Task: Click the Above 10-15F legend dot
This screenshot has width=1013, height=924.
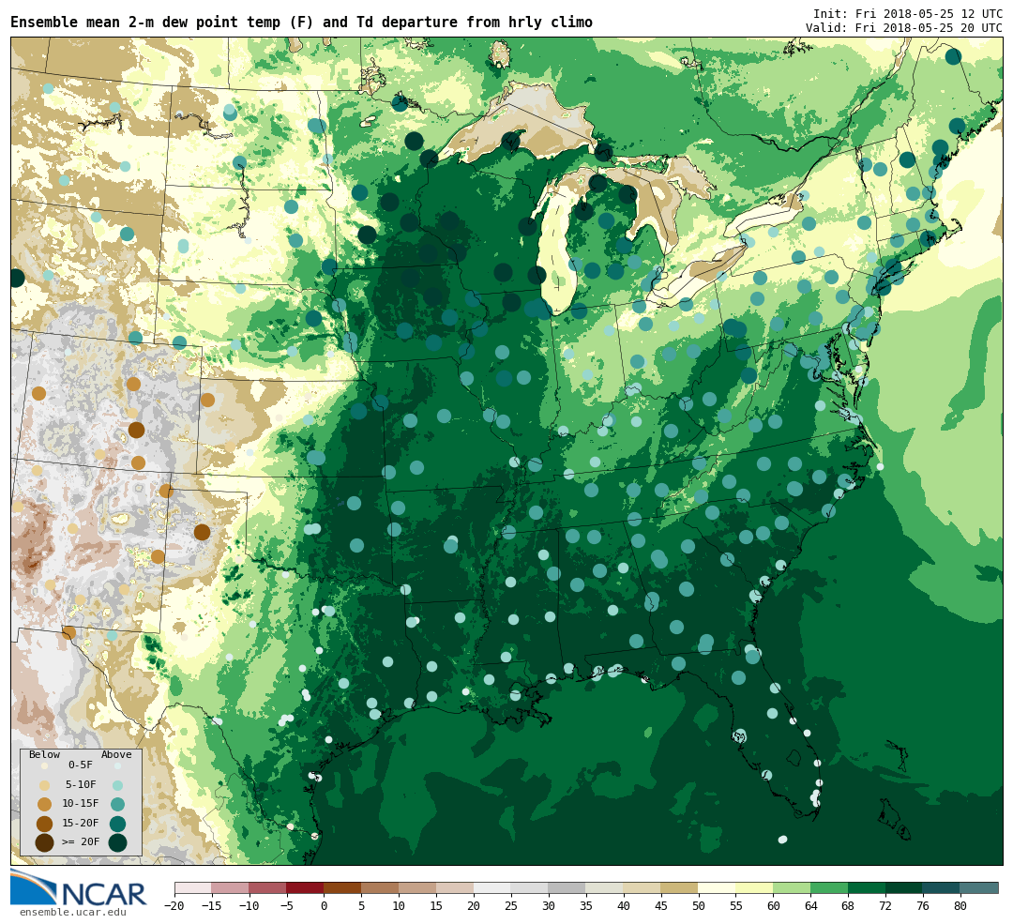Action: (x=117, y=805)
